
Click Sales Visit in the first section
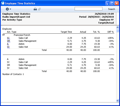point(23,47)
